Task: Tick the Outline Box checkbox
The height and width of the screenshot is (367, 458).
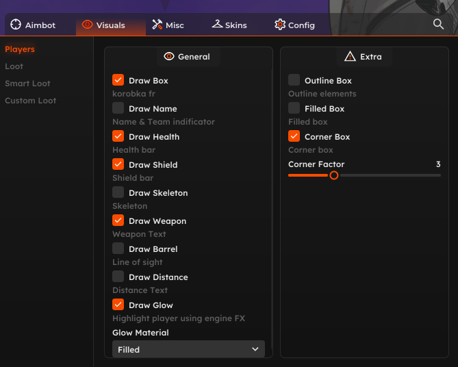Action: click(294, 80)
